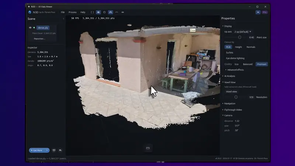
Task: Click the Resolution value 320
Action: tap(251, 97)
